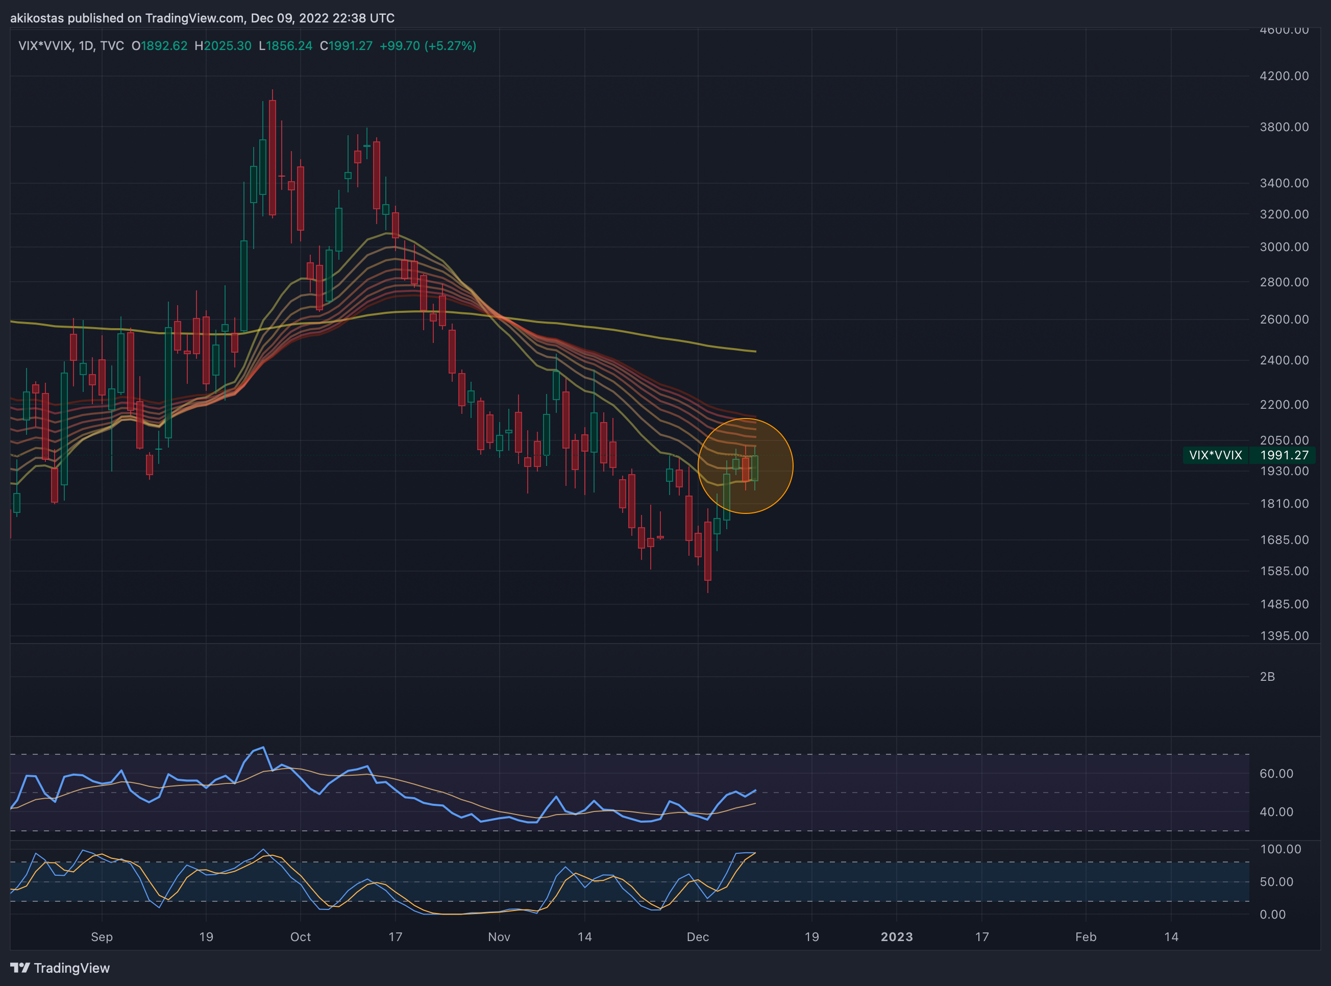Click the 2200.00 price axis label

1284,404
